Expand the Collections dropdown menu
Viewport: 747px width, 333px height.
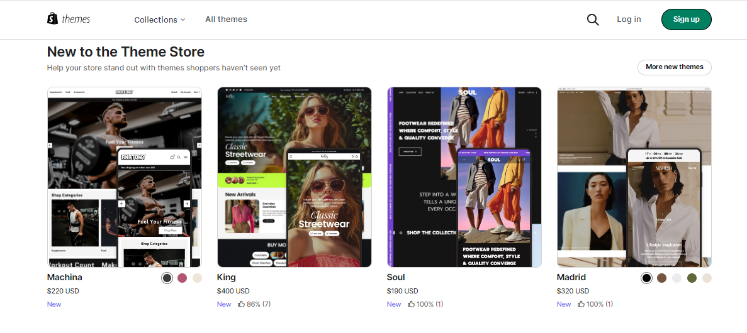pos(160,19)
